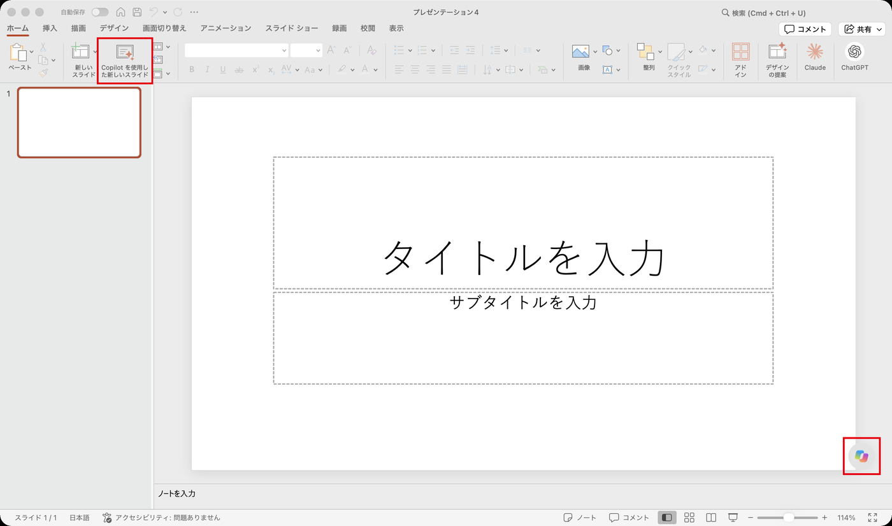Screen dimensions: 892x526
Task: Open デザインの提案 design suggestions
Action: 777,60
